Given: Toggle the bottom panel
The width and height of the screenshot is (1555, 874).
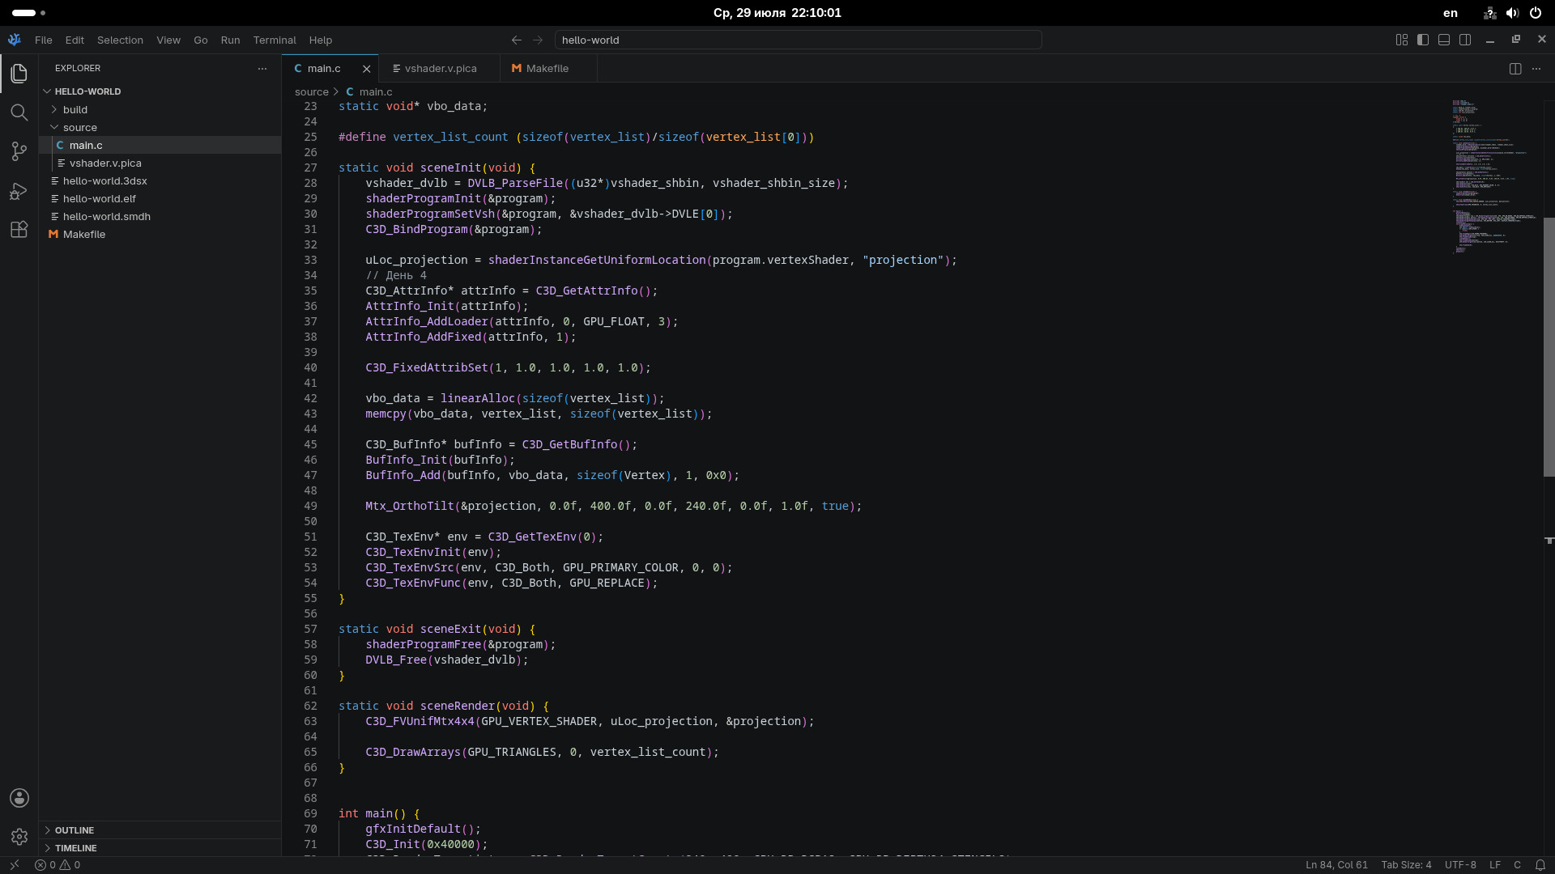Looking at the screenshot, I should pos(1444,40).
